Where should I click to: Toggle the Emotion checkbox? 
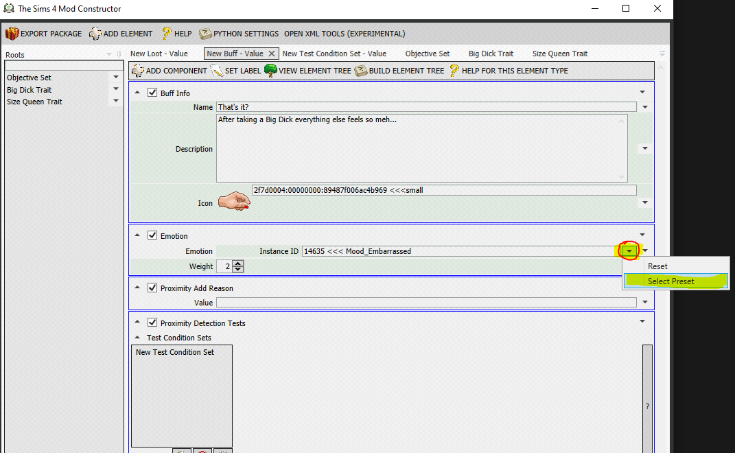(x=152, y=235)
